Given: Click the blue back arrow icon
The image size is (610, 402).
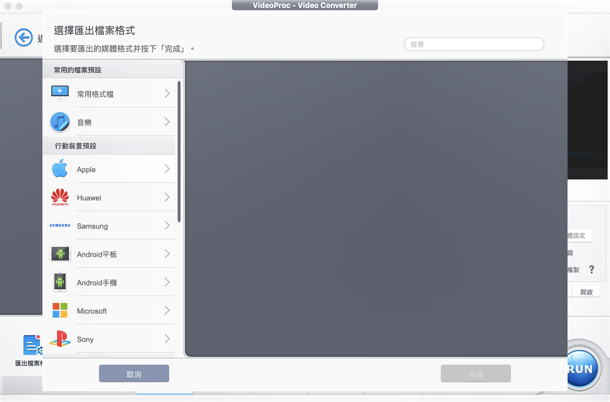Looking at the screenshot, I should [24, 37].
